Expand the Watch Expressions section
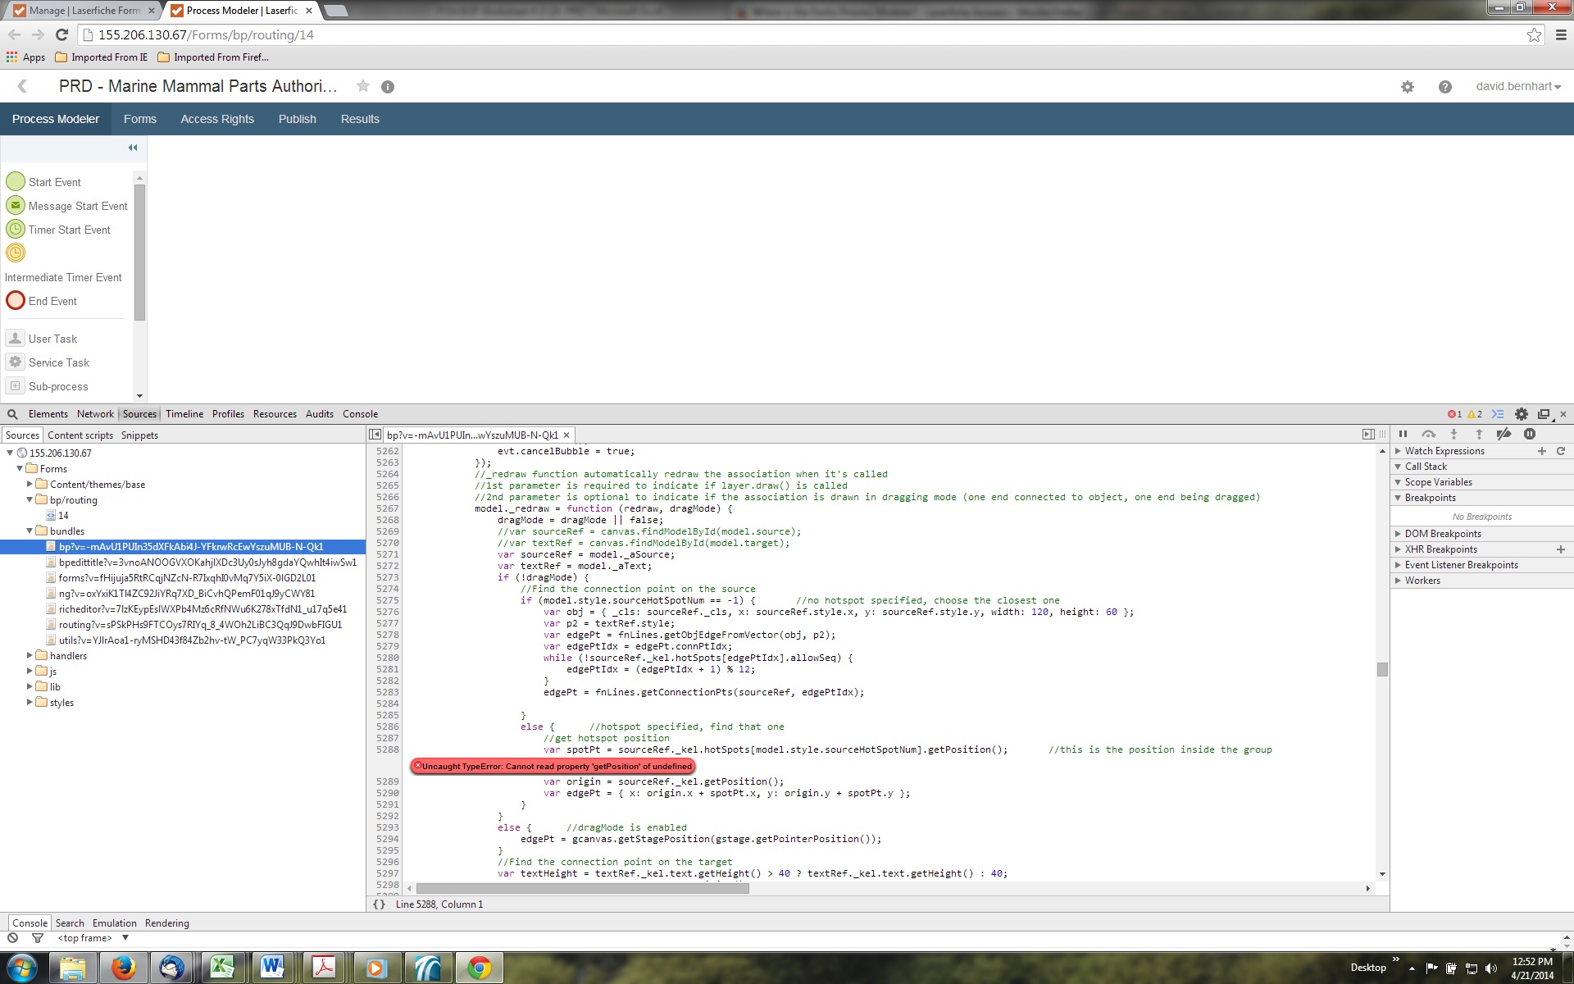Viewport: 1574px width, 984px height. click(x=1444, y=451)
